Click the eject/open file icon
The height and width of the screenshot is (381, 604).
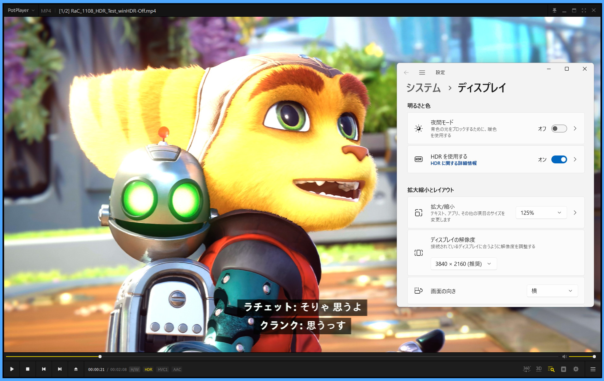pos(76,369)
